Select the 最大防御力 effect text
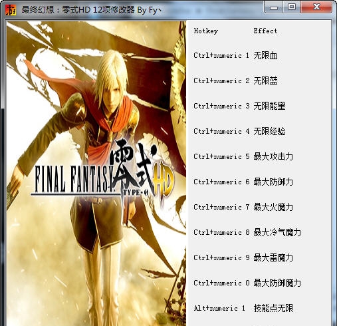 click(273, 182)
